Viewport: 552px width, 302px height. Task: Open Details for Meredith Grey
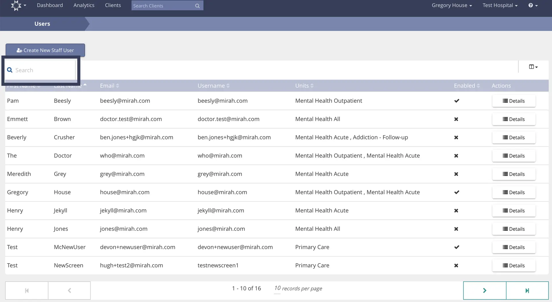tap(514, 174)
